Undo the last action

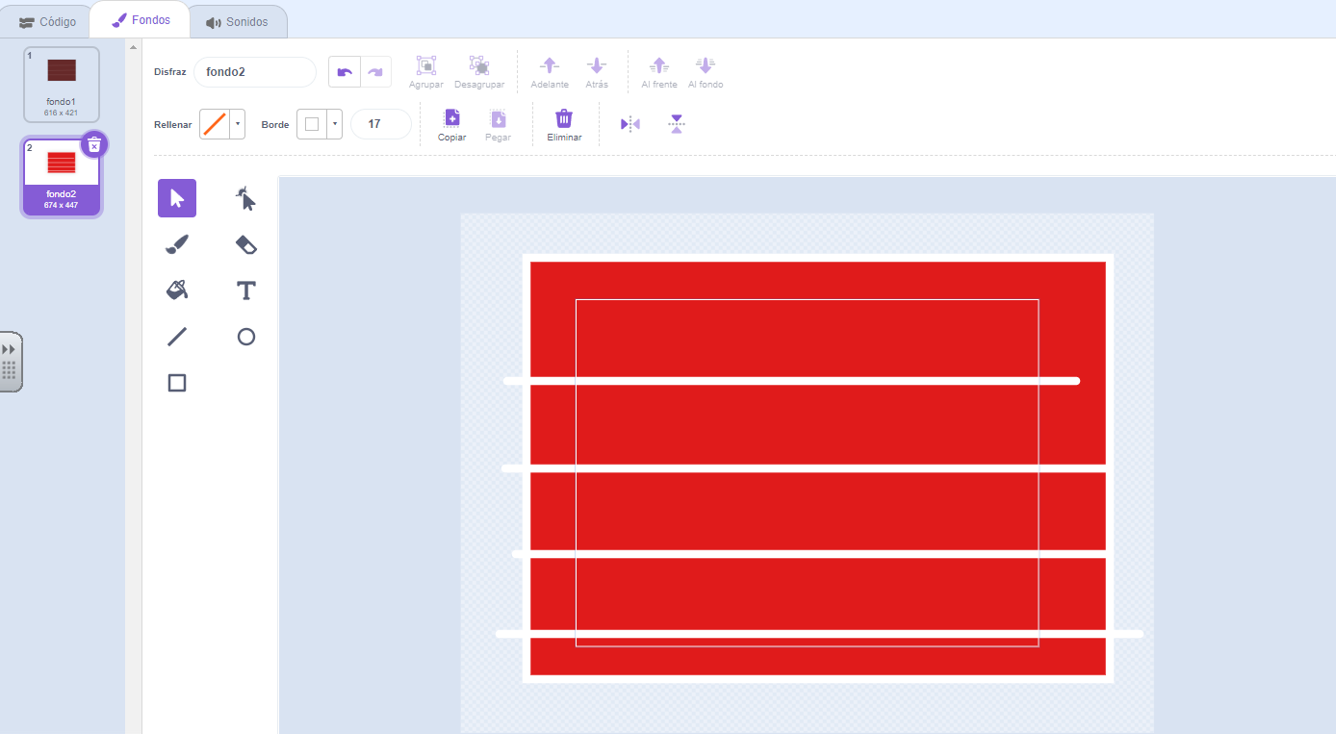click(345, 72)
